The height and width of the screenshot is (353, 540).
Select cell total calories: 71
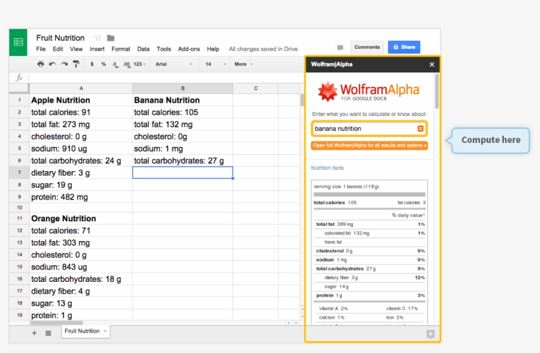pyautogui.click(x=81, y=231)
